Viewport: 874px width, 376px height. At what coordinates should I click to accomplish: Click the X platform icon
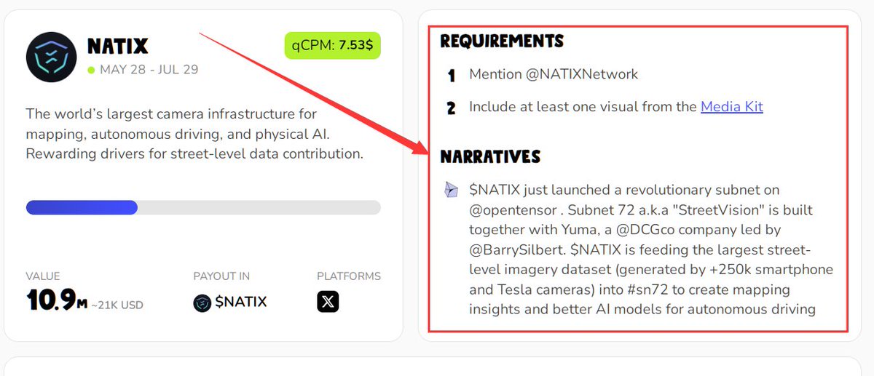328,301
